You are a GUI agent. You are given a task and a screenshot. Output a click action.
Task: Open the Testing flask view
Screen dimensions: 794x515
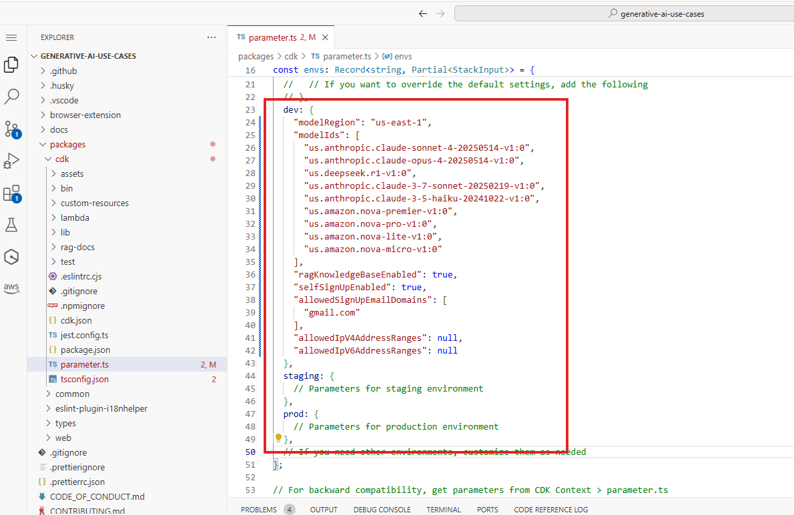[11, 225]
